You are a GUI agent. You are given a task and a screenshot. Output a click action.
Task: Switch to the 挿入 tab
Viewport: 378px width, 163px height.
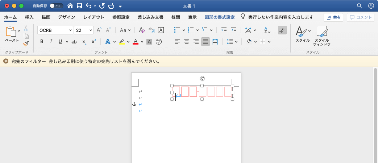29,17
